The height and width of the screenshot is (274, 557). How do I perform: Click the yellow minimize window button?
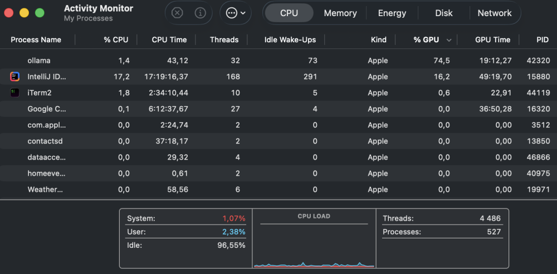[24, 13]
